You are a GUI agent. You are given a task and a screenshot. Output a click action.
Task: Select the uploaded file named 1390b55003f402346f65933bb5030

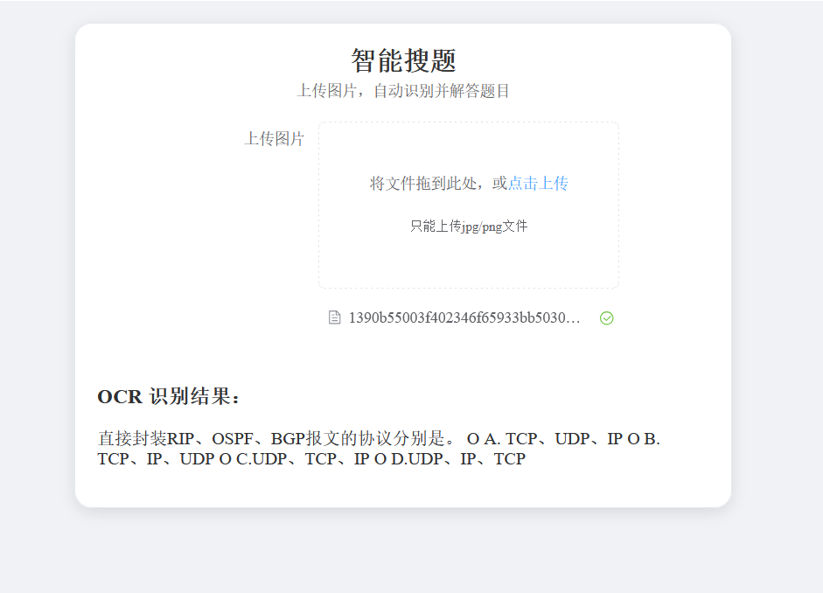pos(464,317)
